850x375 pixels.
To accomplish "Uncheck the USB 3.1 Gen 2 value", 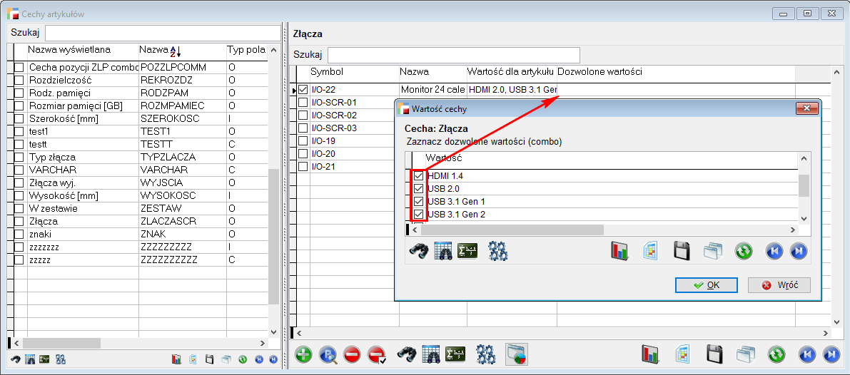I will click(418, 215).
